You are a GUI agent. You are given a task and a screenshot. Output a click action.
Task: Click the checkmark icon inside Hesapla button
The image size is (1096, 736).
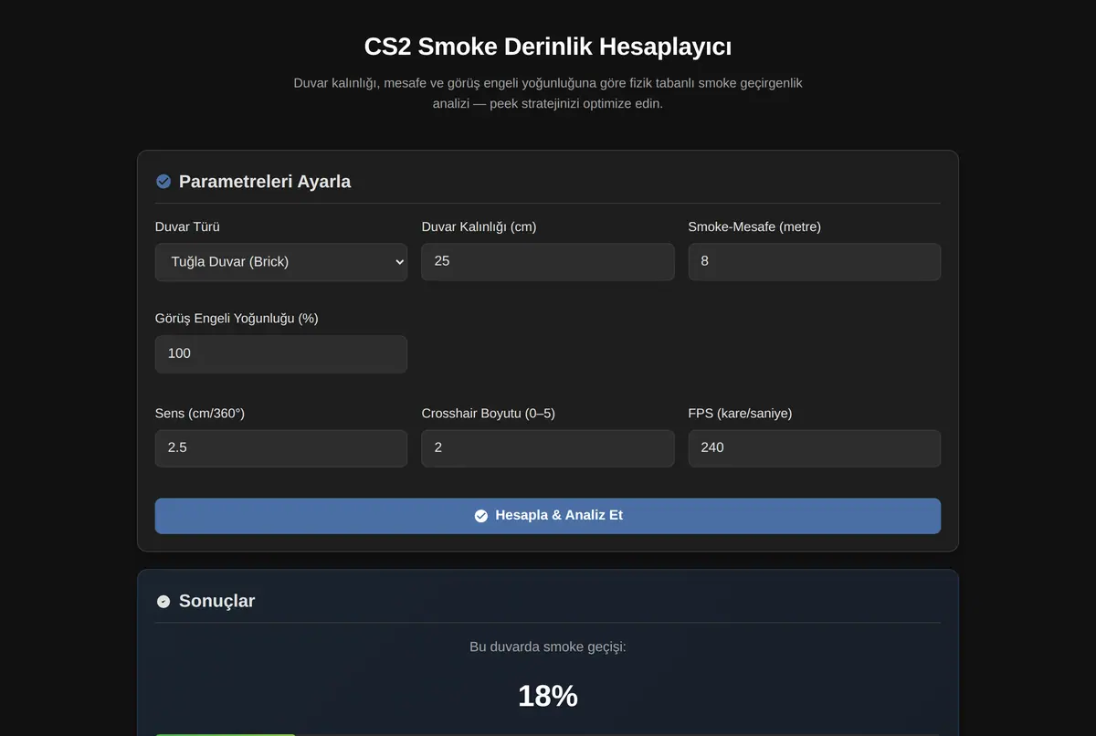(481, 516)
